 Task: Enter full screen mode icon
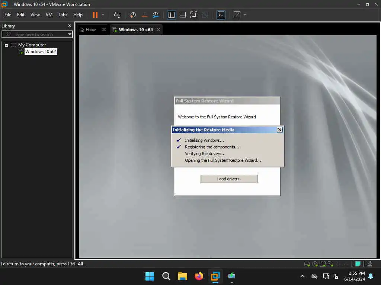coord(193,15)
